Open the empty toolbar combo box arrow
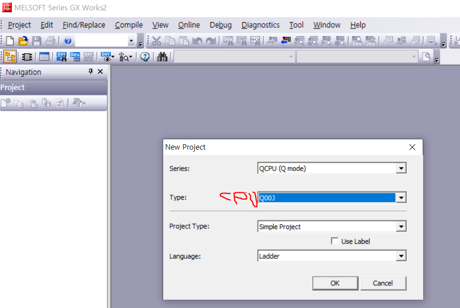 pyautogui.click(x=131, y=41)
